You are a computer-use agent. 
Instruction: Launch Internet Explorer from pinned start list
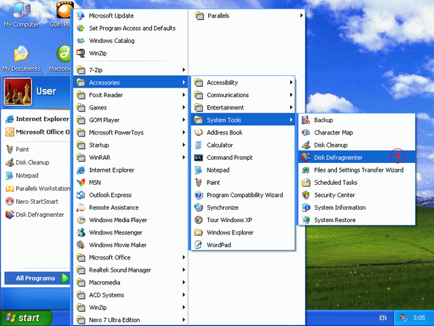37,119
